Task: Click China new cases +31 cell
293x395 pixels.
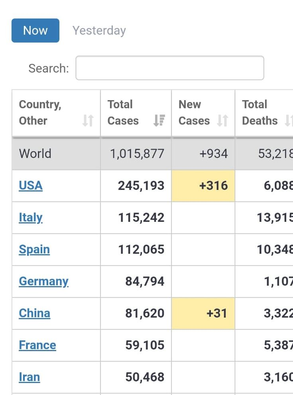Action: 203,313
